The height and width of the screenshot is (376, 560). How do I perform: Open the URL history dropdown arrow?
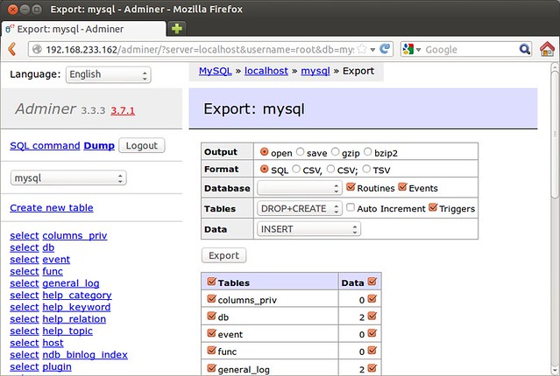pyautogui.click(x=372, y=50)
